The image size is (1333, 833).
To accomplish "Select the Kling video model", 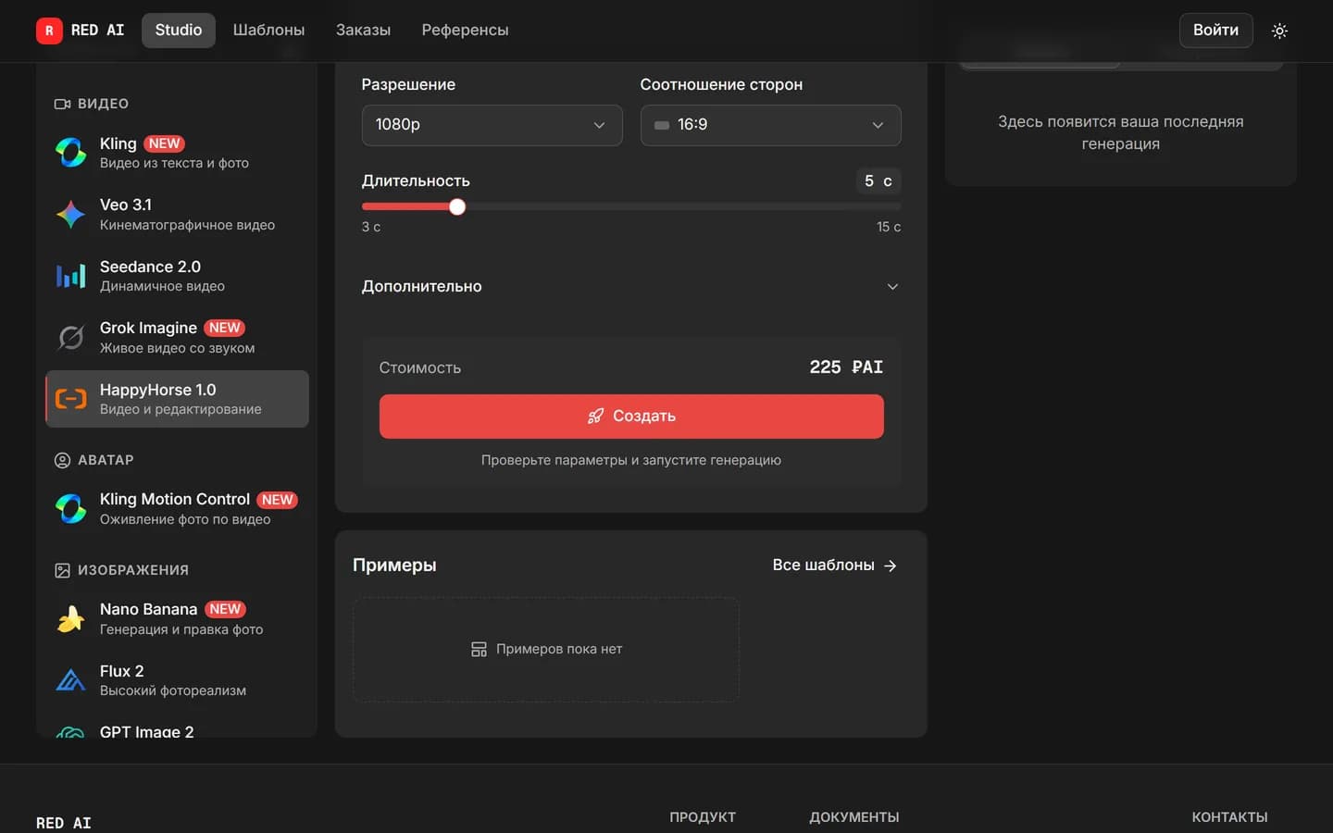I will coord(177,152).
